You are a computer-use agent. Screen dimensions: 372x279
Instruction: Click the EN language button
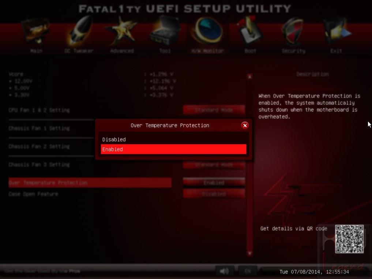pyautogui.click(x=248, y=271)
